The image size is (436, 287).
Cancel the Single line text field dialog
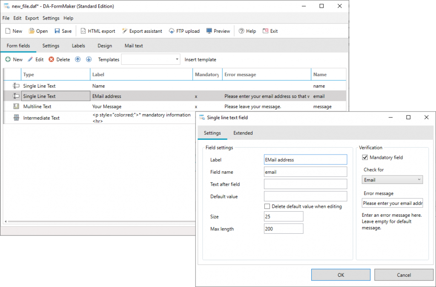coord(404,275)
